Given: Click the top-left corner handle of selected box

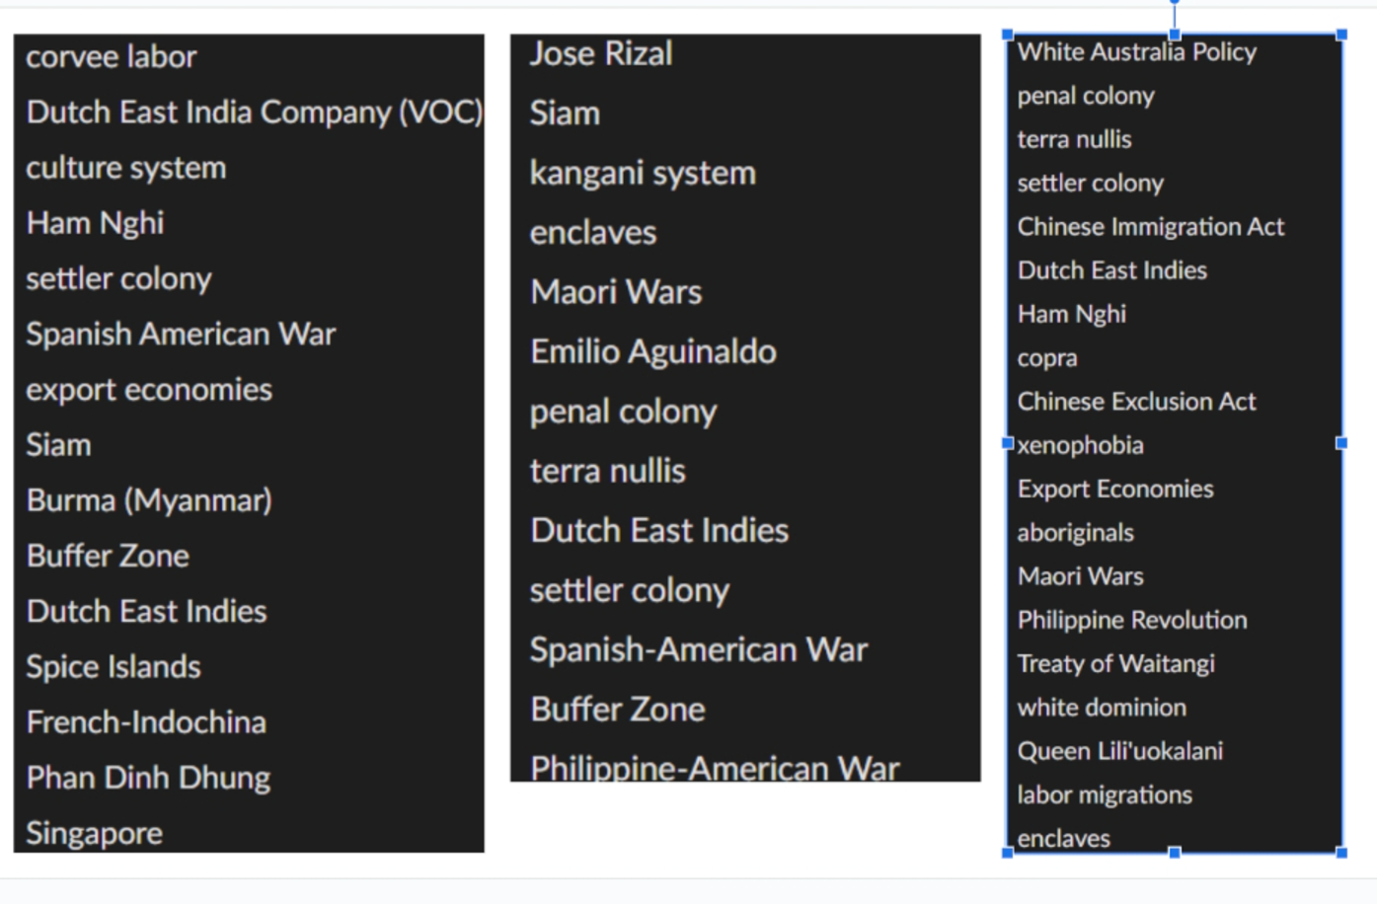Looking at the screenshot, I should tap(1008, 35).
